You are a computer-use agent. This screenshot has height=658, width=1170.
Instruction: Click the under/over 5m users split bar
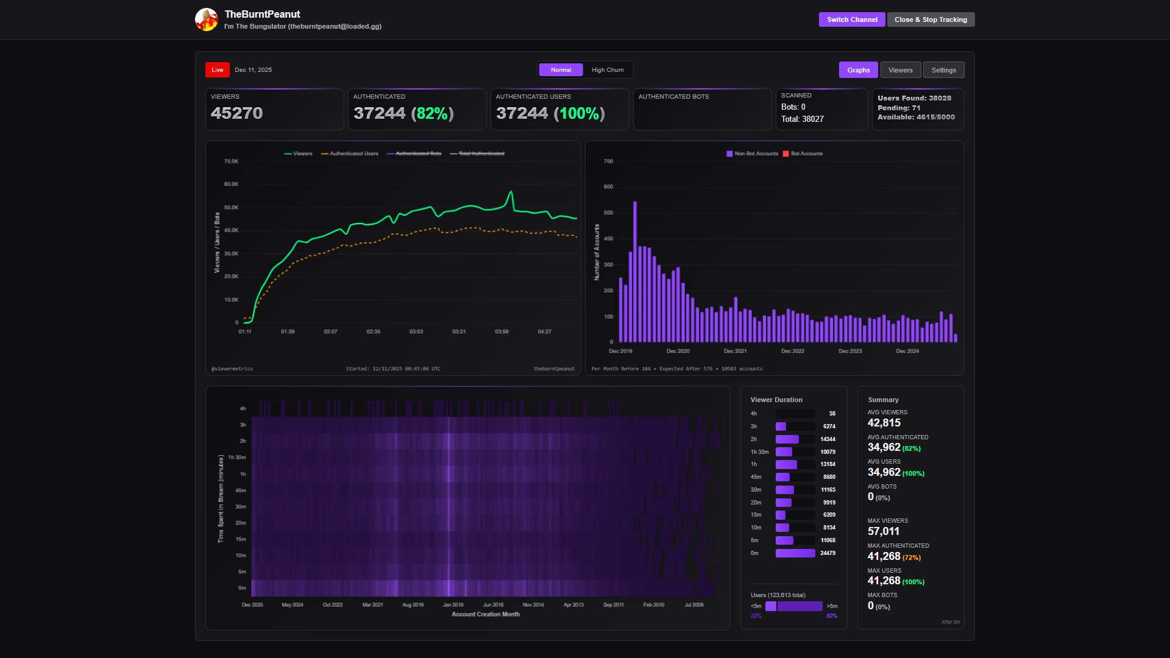point(793,606)
